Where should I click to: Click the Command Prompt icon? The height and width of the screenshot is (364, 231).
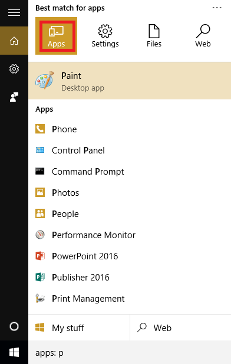coord(40,171)
